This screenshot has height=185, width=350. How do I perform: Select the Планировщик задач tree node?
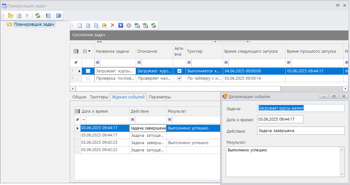34,24
